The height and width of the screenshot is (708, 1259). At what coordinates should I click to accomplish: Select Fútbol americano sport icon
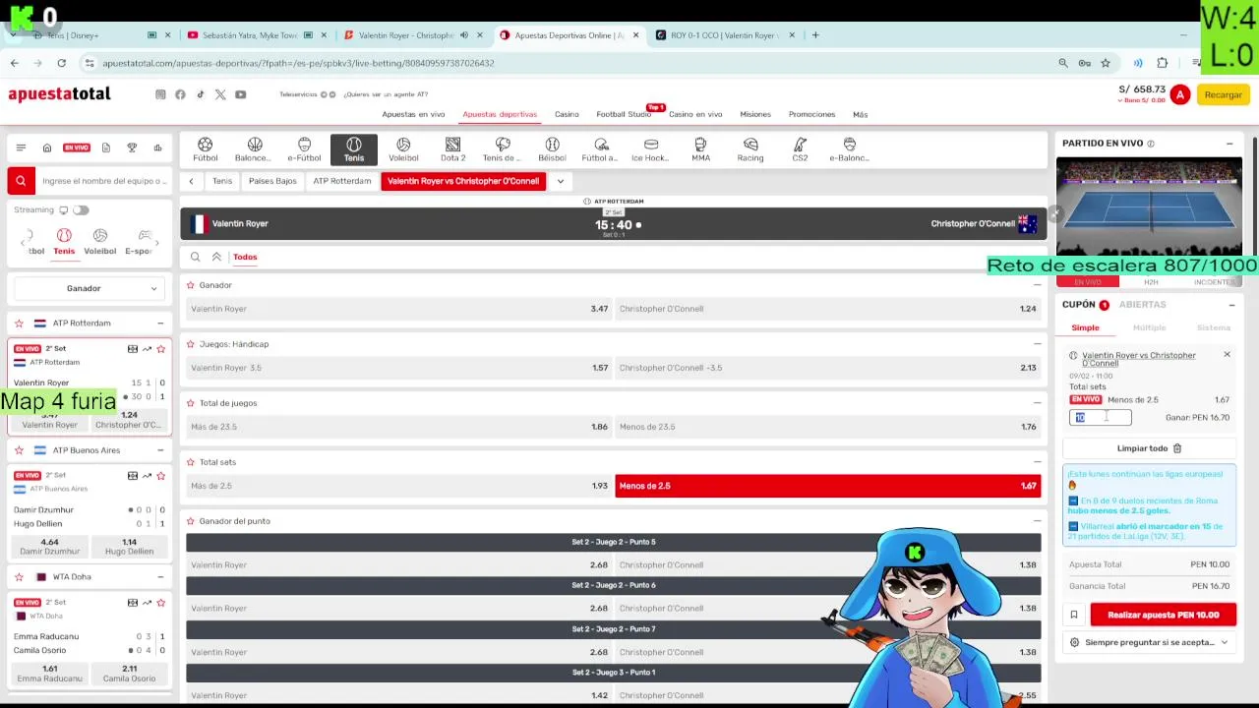[601, 149]
